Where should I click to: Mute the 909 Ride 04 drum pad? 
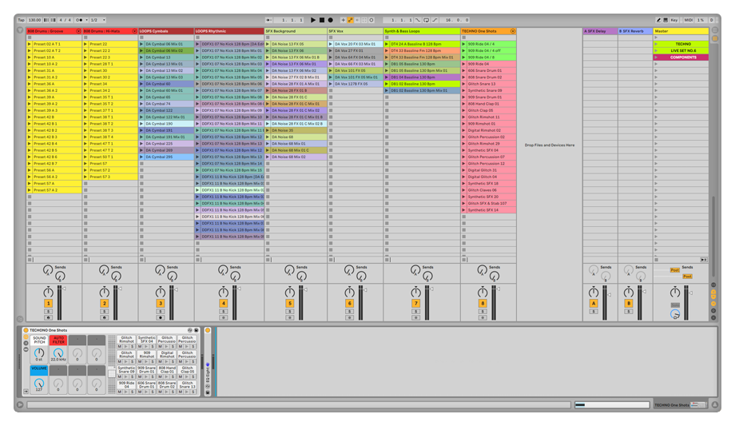click(120, 392)
